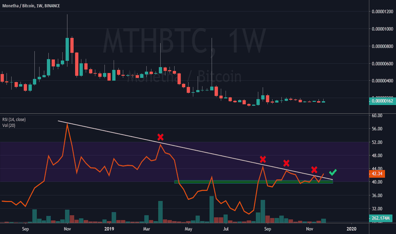Select the red X above the March RSI peak
This screenshot has height=234, width=396.
(x=160, y=137)
